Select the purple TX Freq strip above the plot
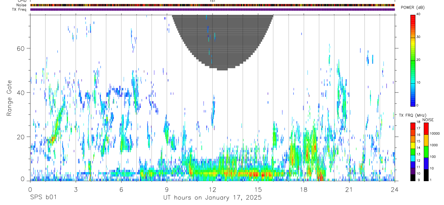This screenshot has height=205, width=444. pos(212,9)
